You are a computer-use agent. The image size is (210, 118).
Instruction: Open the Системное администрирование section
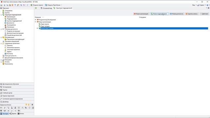17,99
